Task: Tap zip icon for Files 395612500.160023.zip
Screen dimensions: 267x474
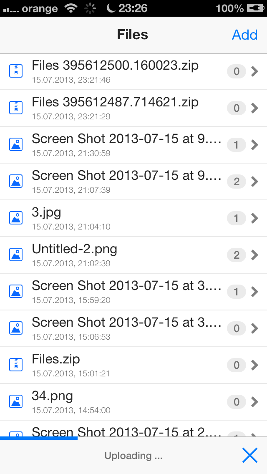Action: [16, 71]
